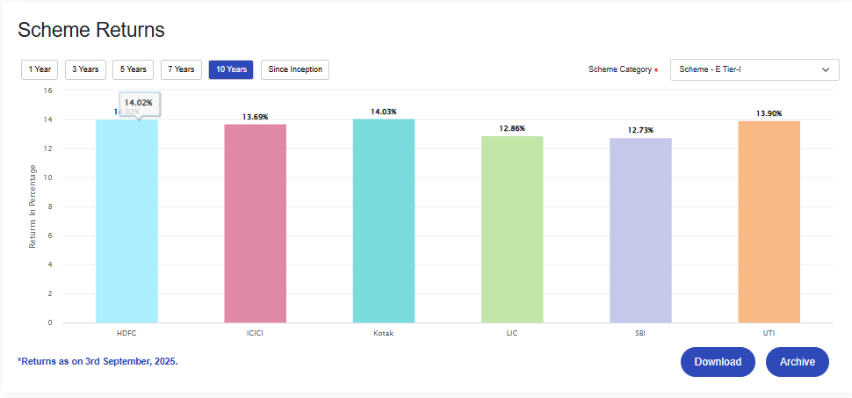Click the 10 tick on the y-axis
This screenshot has height=398, width=852.
point(47,177)
